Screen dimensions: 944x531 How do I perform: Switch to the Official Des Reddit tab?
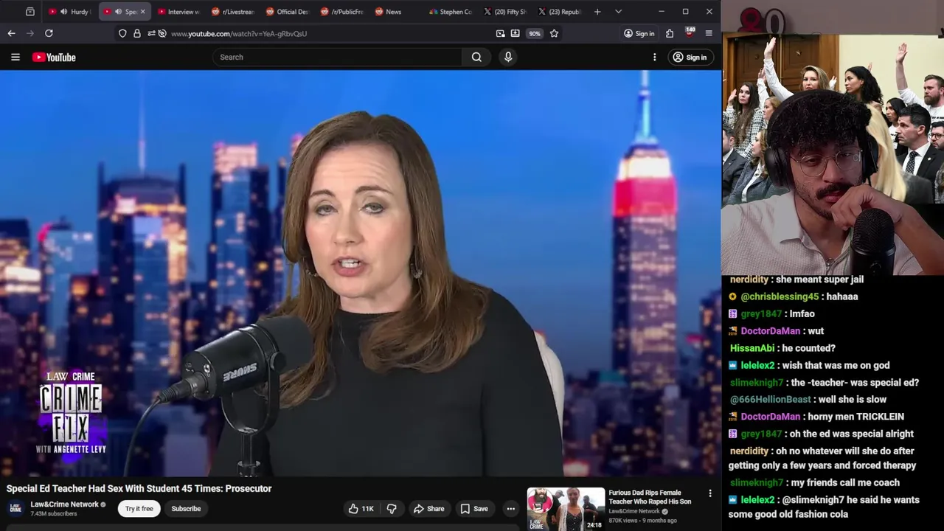pyautogui.click(x=286, y=12)
